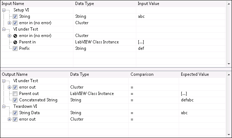The height and width of the screenshot is (138, 232).
Task: Expand error in (no error) under Setup VI
Action: coord(9,23)
